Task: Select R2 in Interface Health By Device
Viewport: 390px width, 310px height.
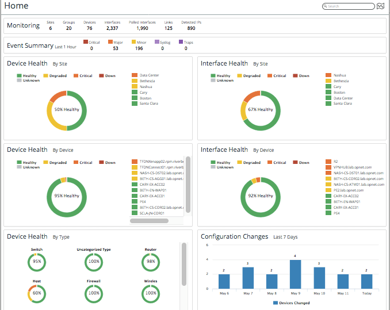Action: point(331,162)
